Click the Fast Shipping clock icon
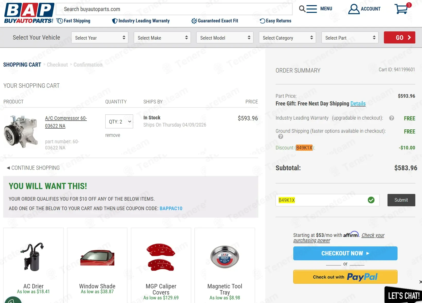 click(59, 21)
